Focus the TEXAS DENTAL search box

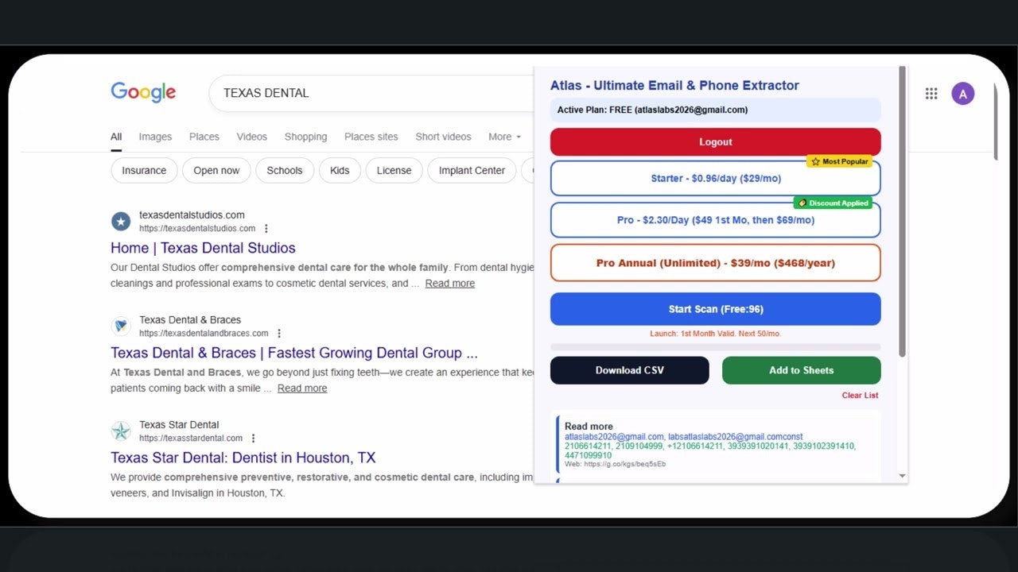pyautogui.click(x=371, y=93)
